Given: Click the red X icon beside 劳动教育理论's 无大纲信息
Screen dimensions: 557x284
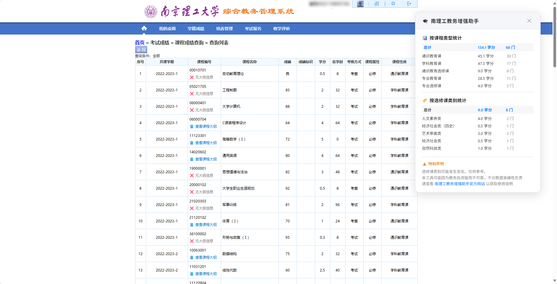Looking at the screenshot, I should point(192,77).
